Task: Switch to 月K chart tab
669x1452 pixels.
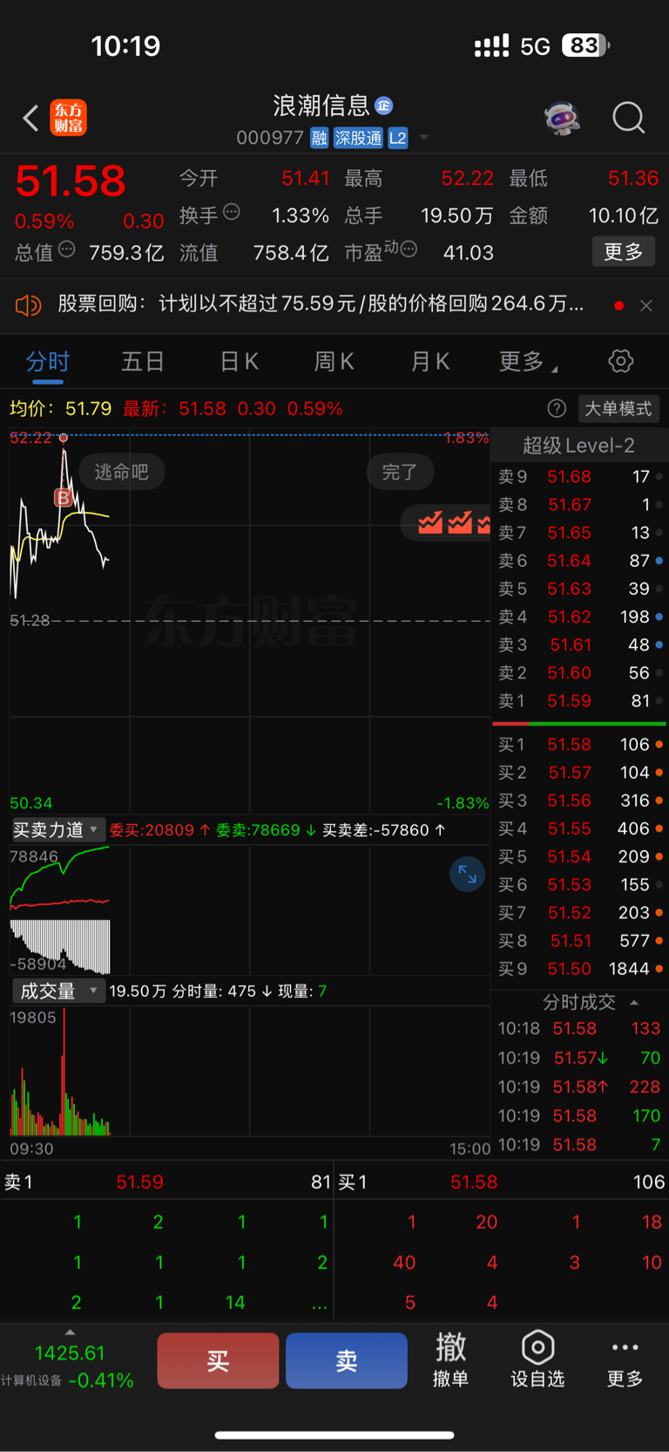Action: (429, 361)
